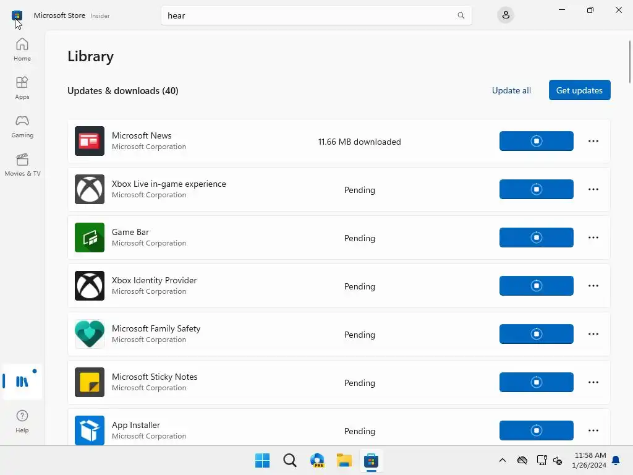Launch Microsoft Edge from taskbar
This screenshot has width=633, height=475.
(x=317, y=460)
